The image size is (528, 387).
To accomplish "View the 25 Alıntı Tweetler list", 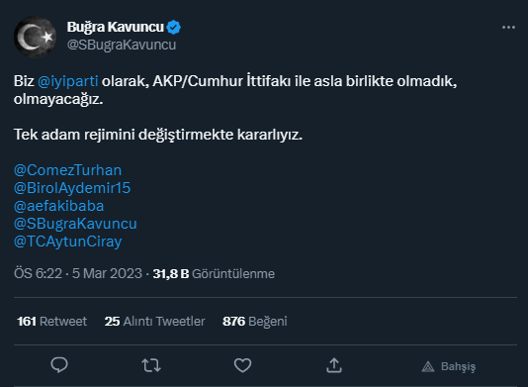I will click(154, 322).
